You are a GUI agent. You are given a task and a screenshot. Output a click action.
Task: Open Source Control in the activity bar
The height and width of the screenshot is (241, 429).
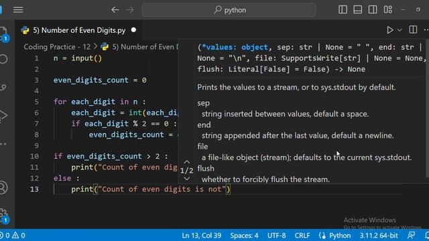point(3,88)
